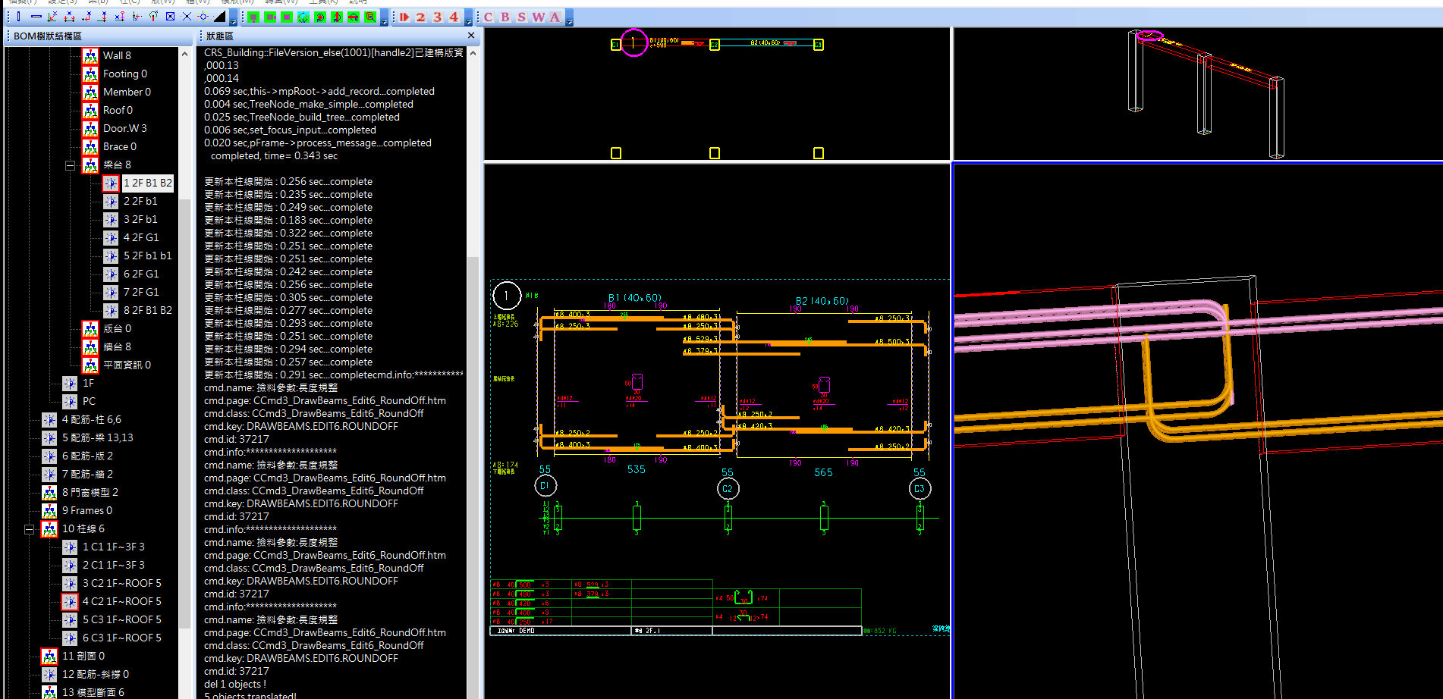Select tree item 3 C2 1F~ROOF 5
This screenshot has height=699, width=1443.
(121, 583)
